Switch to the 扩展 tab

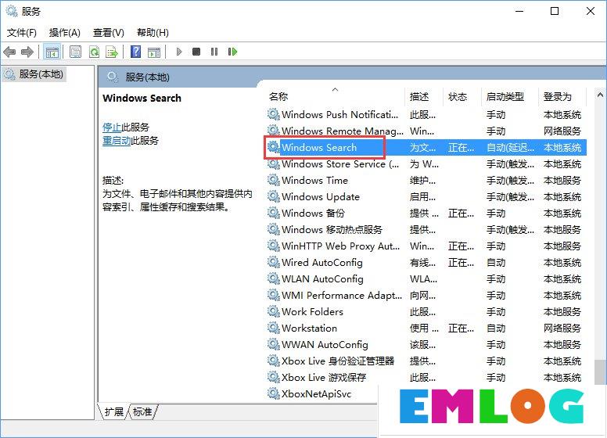[114, 411]
